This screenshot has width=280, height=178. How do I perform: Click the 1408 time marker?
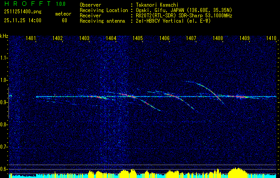[218, 38]
